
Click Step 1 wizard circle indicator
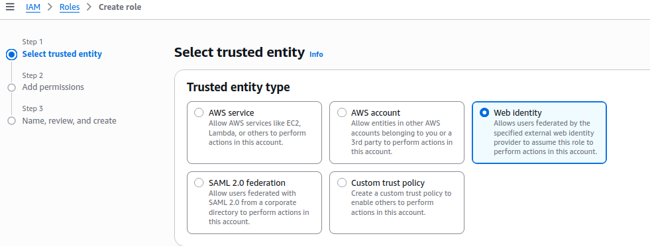coord(12,54)
